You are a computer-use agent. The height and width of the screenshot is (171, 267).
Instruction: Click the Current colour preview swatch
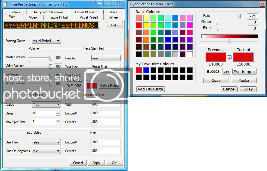(x=243, y=57)
